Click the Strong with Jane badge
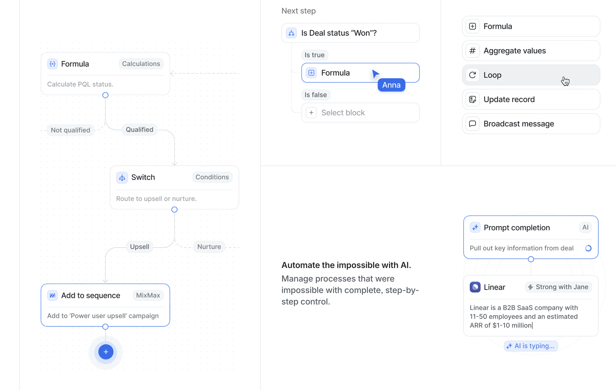Viewport: 616px width, 390px height. pyautogui.click(x=558, y=287)
